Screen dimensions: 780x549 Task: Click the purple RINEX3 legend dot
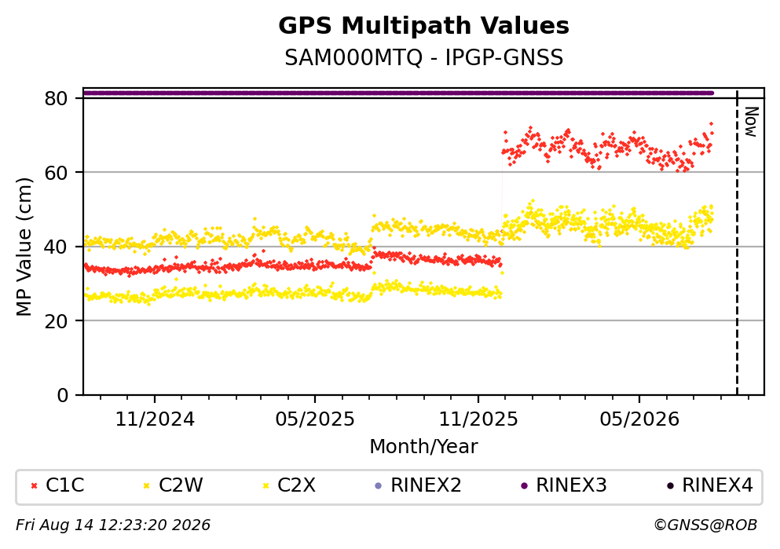(x=524, y=486)
